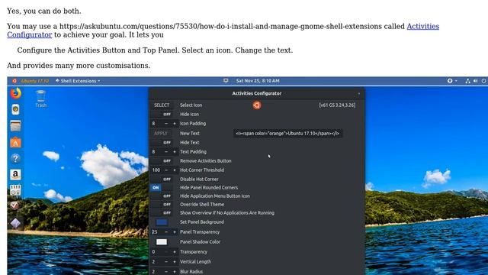Toggle Show Overview If No Applications Running

pyautogui.click(x=162, y=213)
